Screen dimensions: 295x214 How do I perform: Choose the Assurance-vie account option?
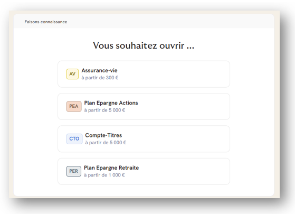tap(144, 74)
